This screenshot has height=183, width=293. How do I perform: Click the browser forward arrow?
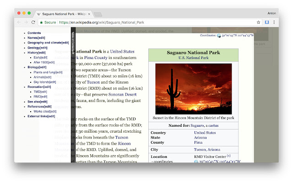(x=26, y=22)
